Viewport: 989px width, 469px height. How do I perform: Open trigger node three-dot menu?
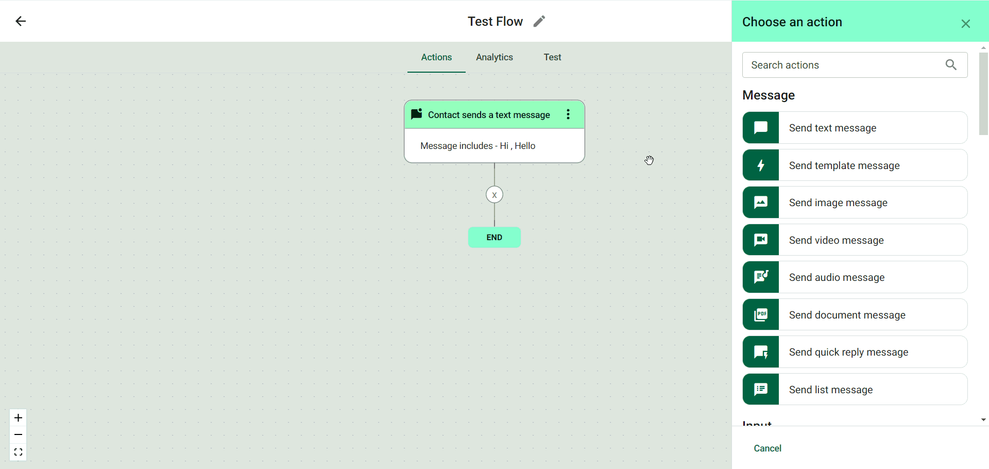(568, 114)
